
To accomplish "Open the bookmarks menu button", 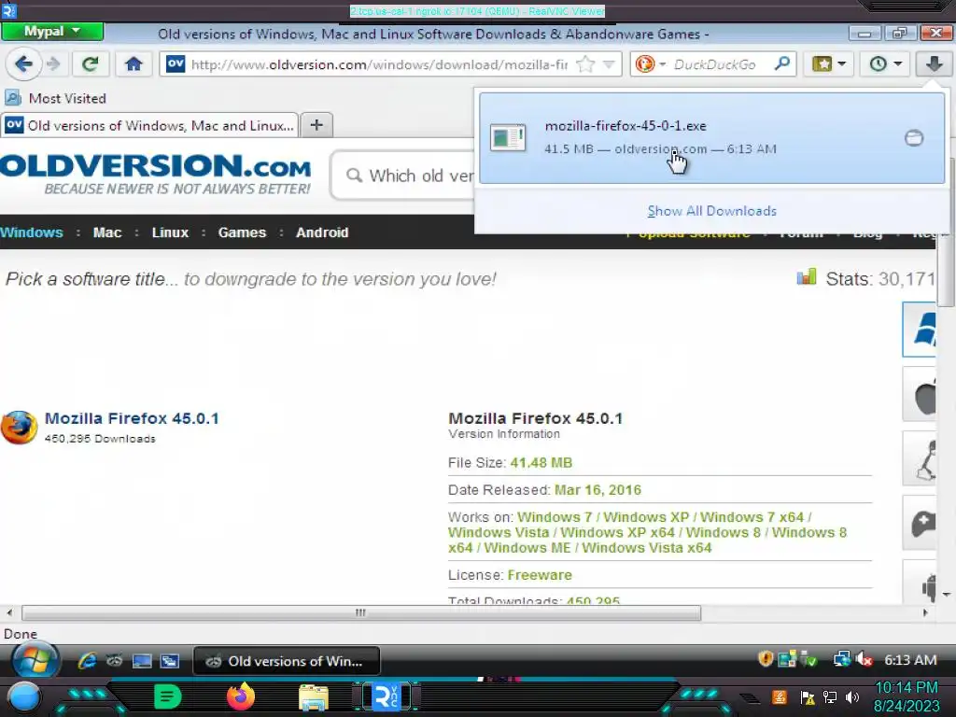I will pyautogui.click(x=829, y=63).
